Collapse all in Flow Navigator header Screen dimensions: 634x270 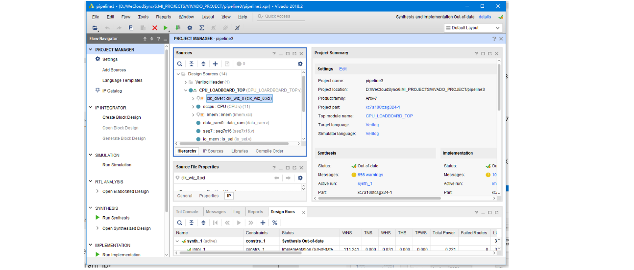click(145, 39)
